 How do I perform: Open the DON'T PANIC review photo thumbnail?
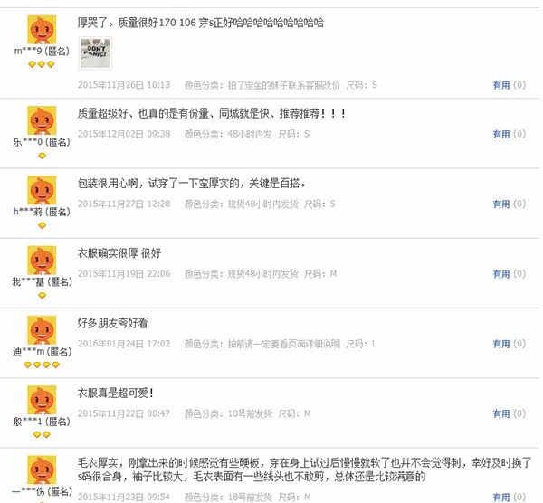point(96,53)
